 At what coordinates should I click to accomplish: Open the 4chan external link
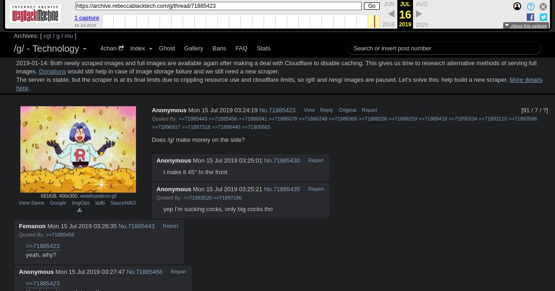point(112,48)
